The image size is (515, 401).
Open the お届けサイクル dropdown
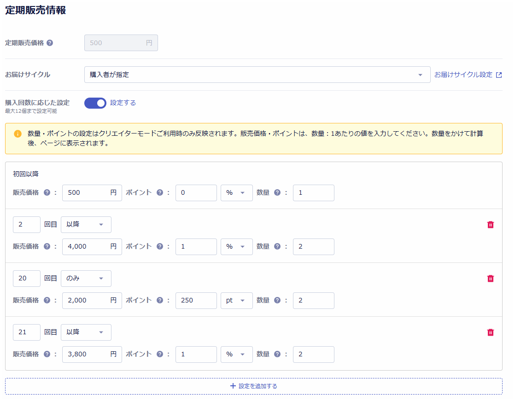(257, 75)
